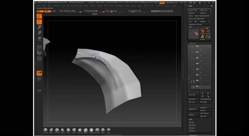
Task: Open the Transform menu
Action: point(159,5)
